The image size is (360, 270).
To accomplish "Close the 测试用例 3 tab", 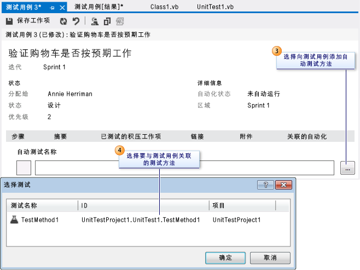I will (x=62, y=8).
